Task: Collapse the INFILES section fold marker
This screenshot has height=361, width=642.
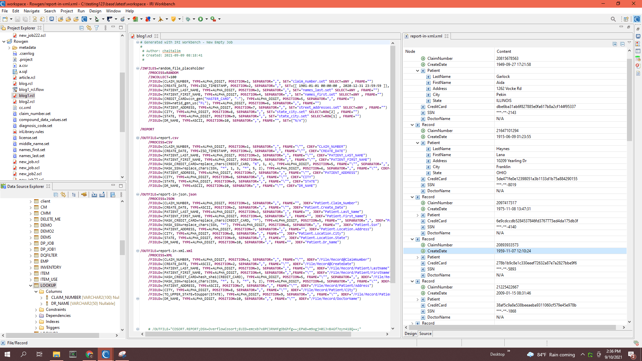Action: (x=138, y=68)
